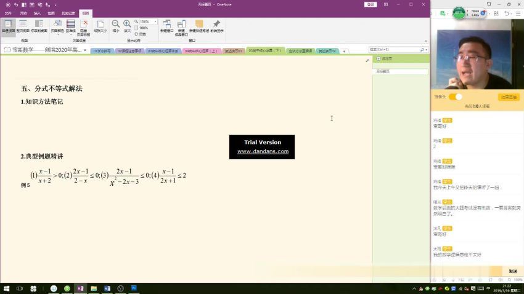Open the Insert (插入) ribbon tab

37,14
